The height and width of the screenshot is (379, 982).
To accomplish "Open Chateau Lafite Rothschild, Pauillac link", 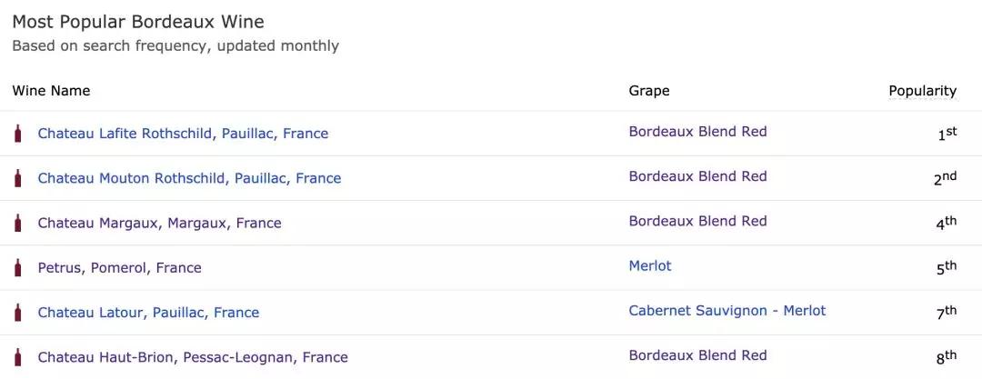I will [183, 134].
